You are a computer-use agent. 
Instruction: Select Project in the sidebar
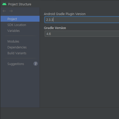pyautogui.click(x=20, y=19)
